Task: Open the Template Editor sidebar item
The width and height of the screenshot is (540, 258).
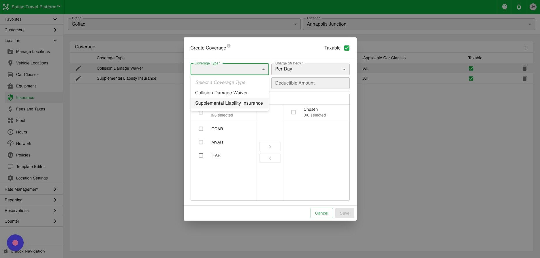Action: [34, 167]
